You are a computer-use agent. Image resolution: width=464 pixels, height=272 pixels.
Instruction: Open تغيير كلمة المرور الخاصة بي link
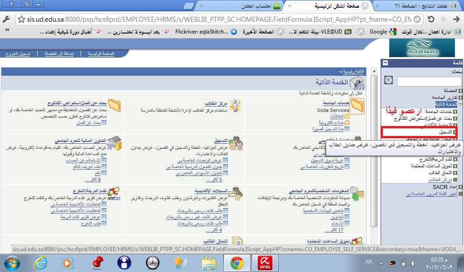tap(432, 194)
